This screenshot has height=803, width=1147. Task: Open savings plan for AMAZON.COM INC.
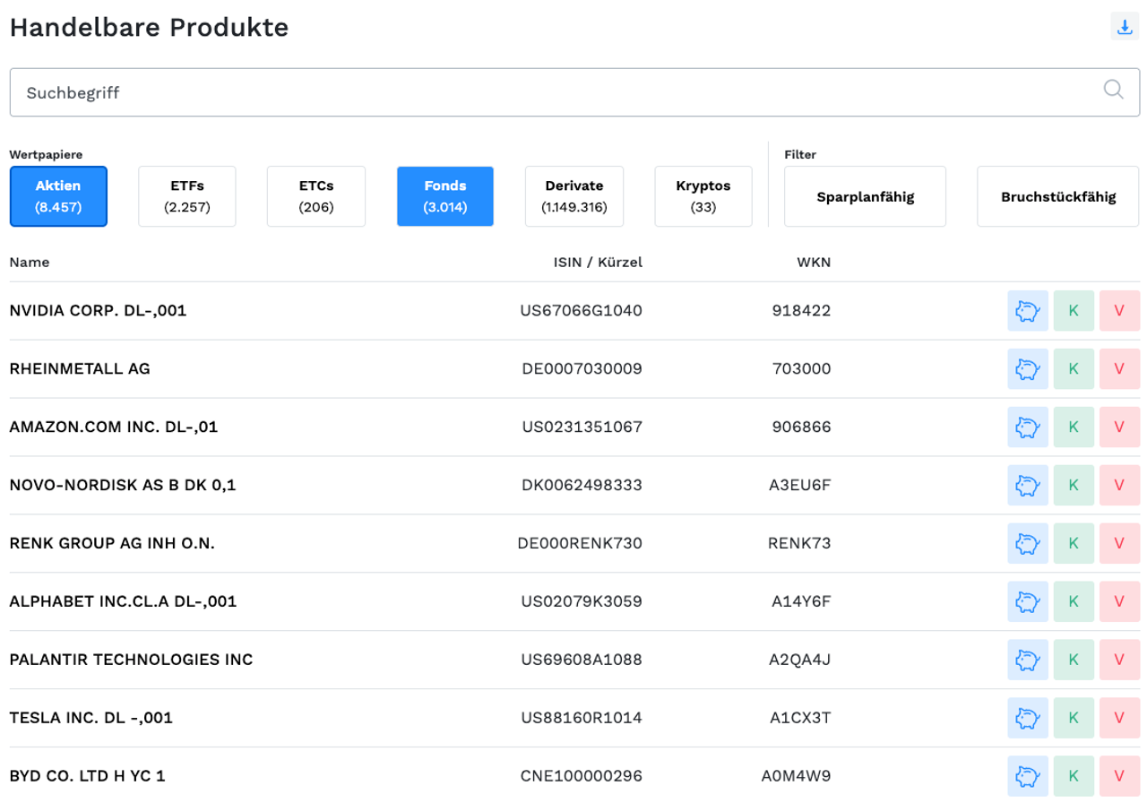point(1028,427)
